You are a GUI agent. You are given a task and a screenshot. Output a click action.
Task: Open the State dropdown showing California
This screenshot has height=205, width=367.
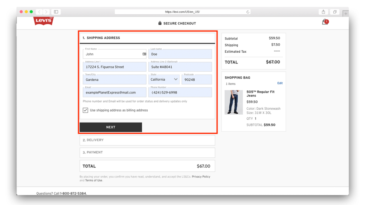pos(164,80)
